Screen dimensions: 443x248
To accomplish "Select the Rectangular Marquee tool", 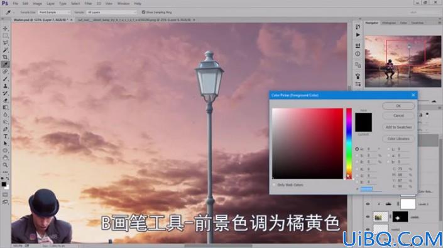I will pyautogui.click(x=6, y=36).
